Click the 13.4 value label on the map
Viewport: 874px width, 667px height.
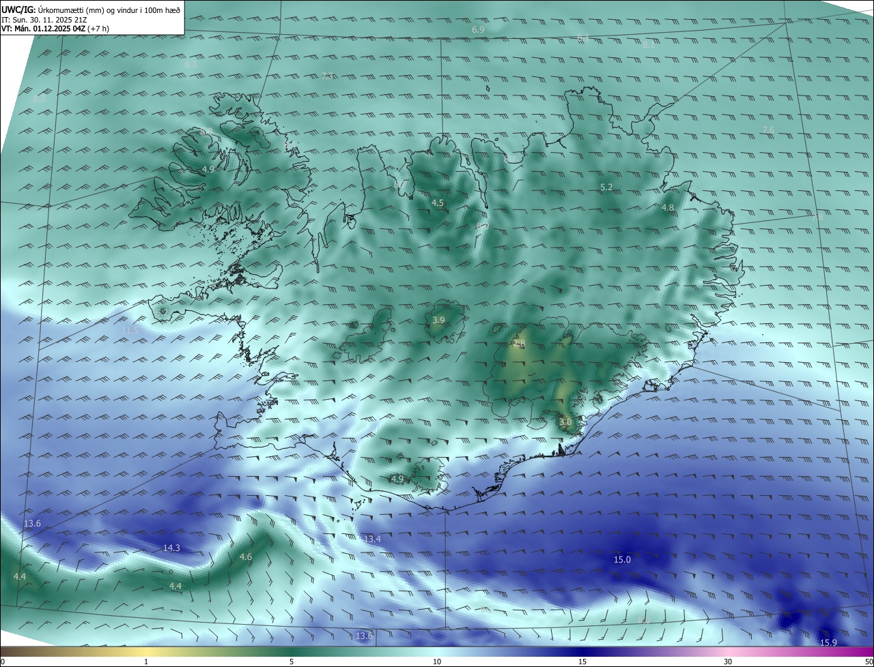pos(372,539)
